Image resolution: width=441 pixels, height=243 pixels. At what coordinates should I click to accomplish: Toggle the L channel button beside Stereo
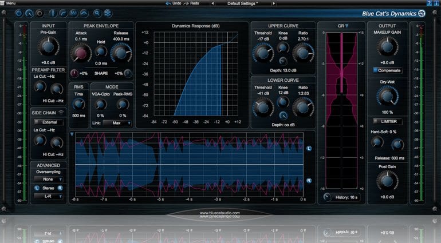click(37, 188)
